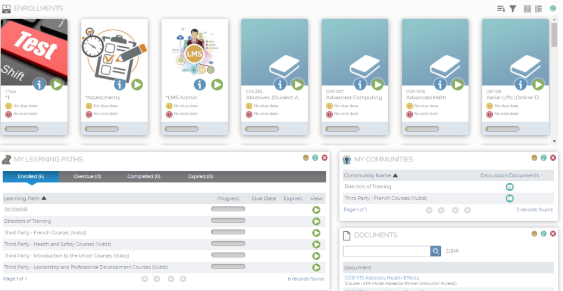
Task: Open the enrollments filter funnel icon
Action: pyautogui.click(x=513, y=9)
